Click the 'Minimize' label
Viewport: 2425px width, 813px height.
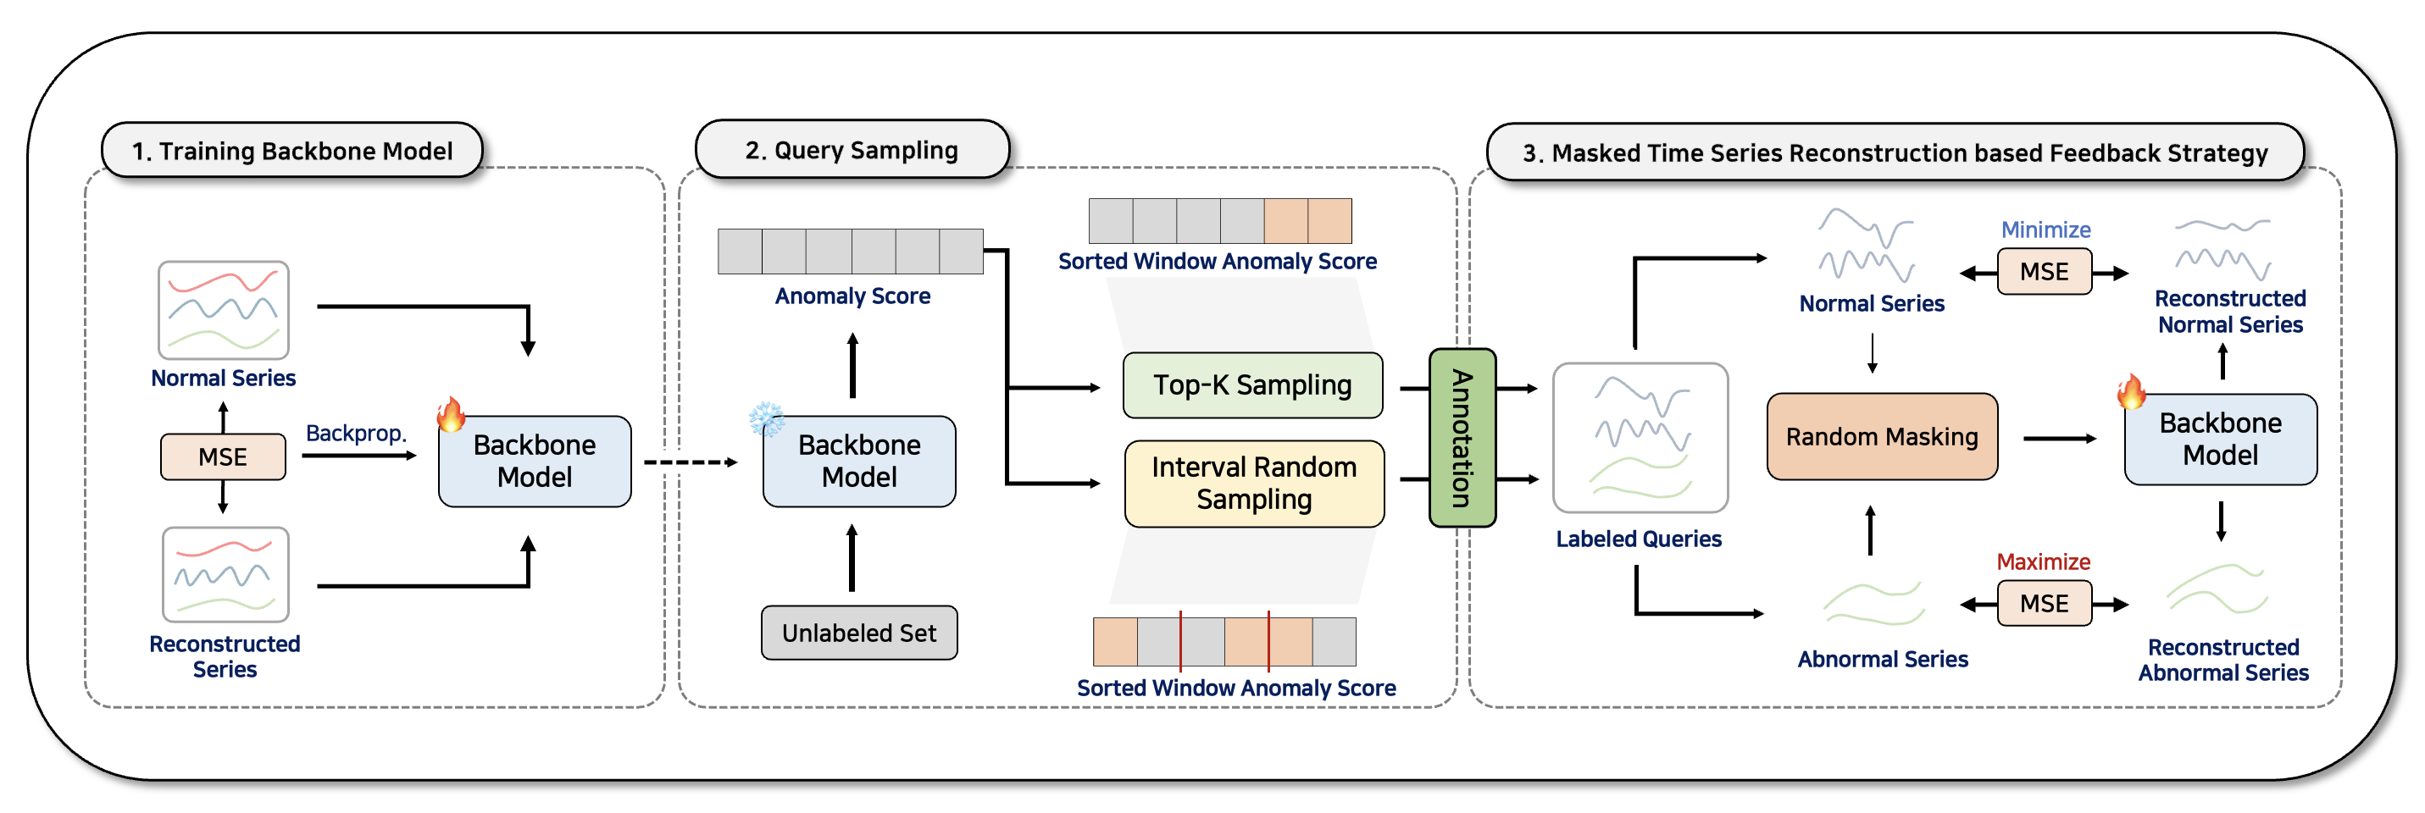tap(2045, 230)
